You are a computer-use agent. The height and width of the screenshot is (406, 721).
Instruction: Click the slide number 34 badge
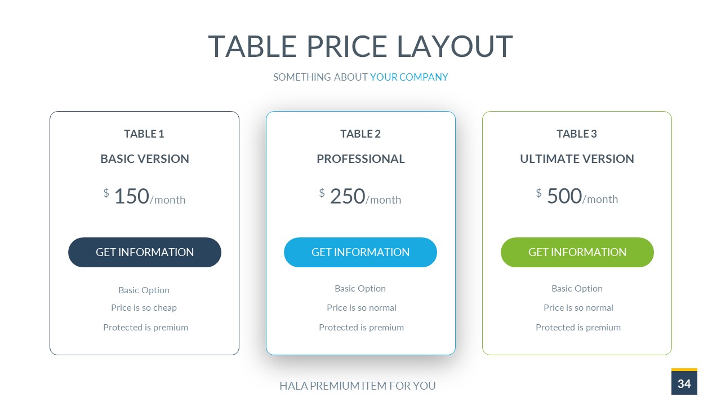tap(684, 383)
